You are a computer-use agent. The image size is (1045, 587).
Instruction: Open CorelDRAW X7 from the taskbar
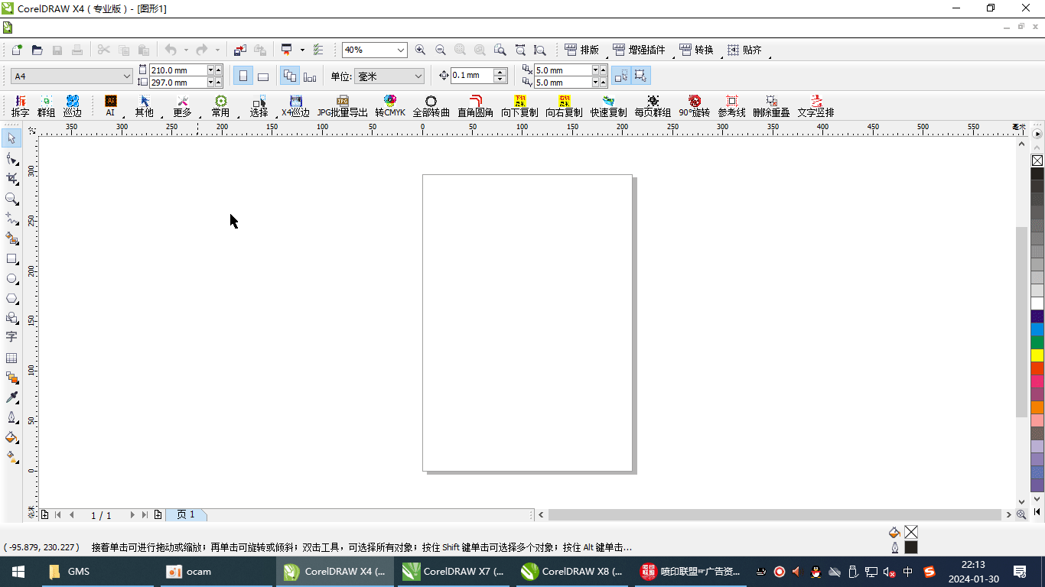453,571
